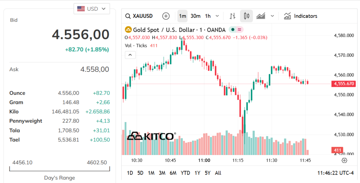This screenshot has width=360, height=183.
Task: Open the currency dropdown showing USD
Action: (92, 9)
